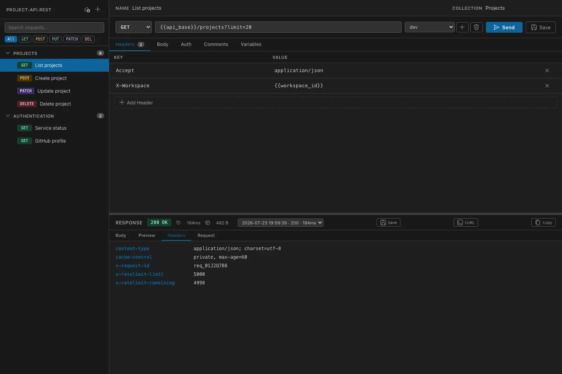Focus the Search requests field

point(54,27)
